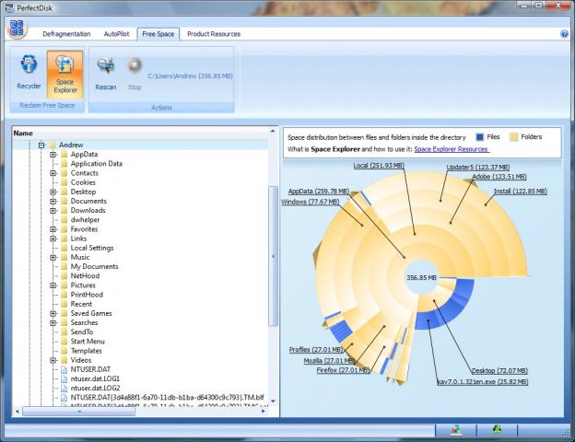Viewport: 575px width, 442px height.
Task: Open the Recycler tool
Action: [29, 72]
